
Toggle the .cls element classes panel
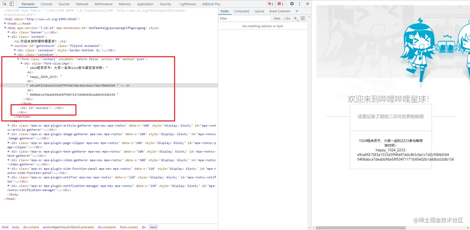[x=287, y=18]
